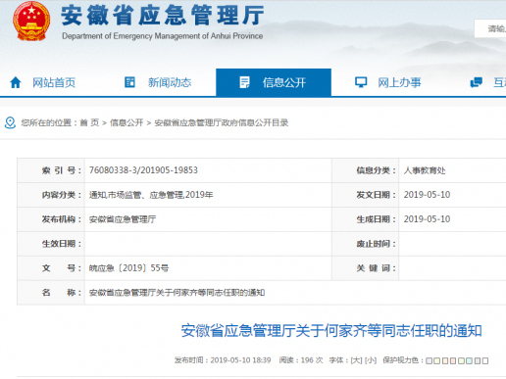This screenshot has width=506, height=379.
Task: Click the 生效日期 label
Action: [x=62, y=244]
